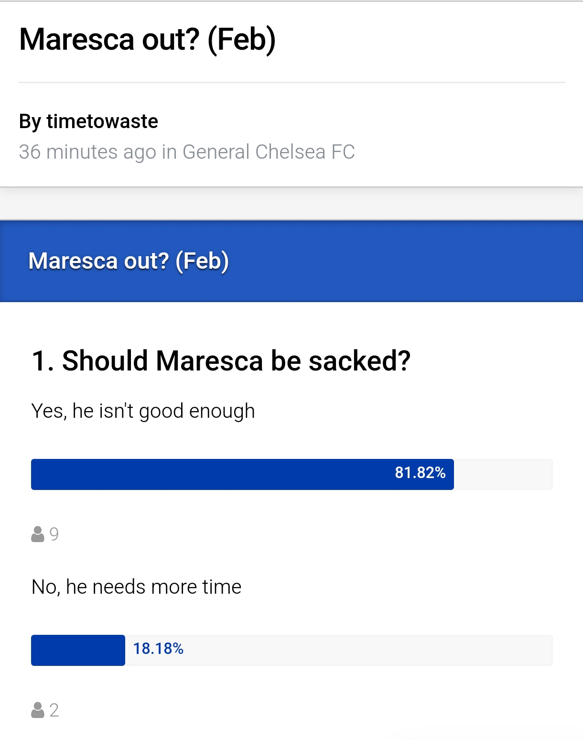Open timetowaste author profile link

click(102, 121)
